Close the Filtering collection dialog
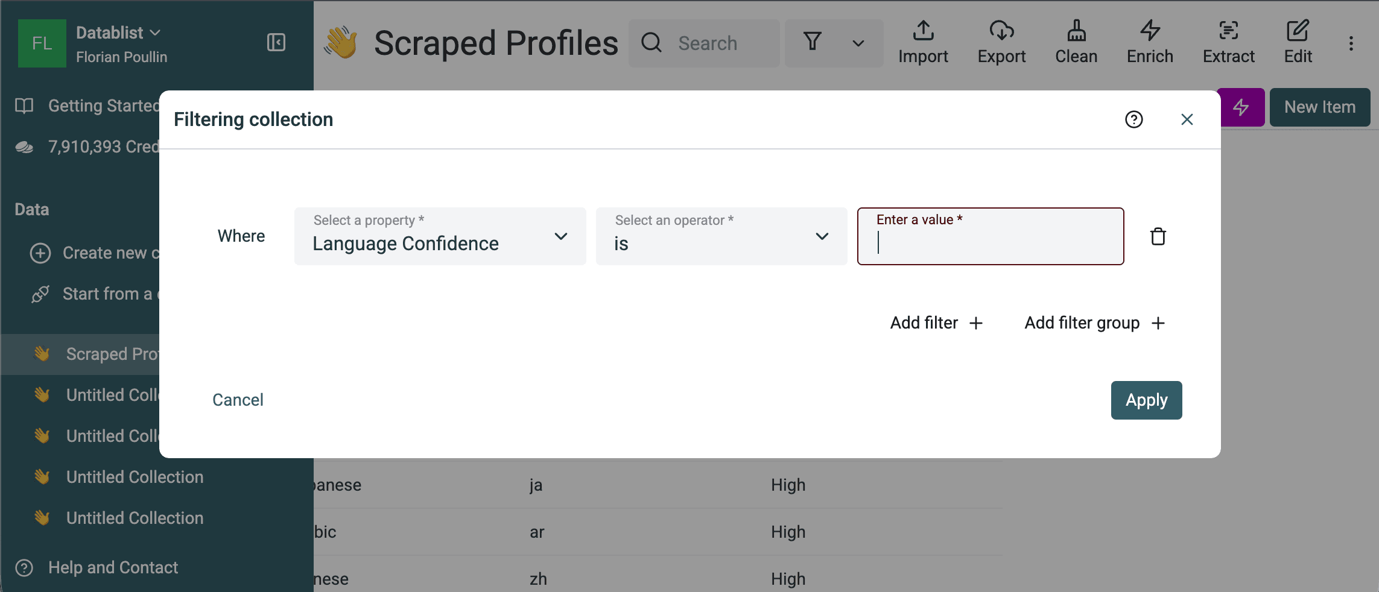This screenshot has width=1379, height=592. [x=1187, y=119]
